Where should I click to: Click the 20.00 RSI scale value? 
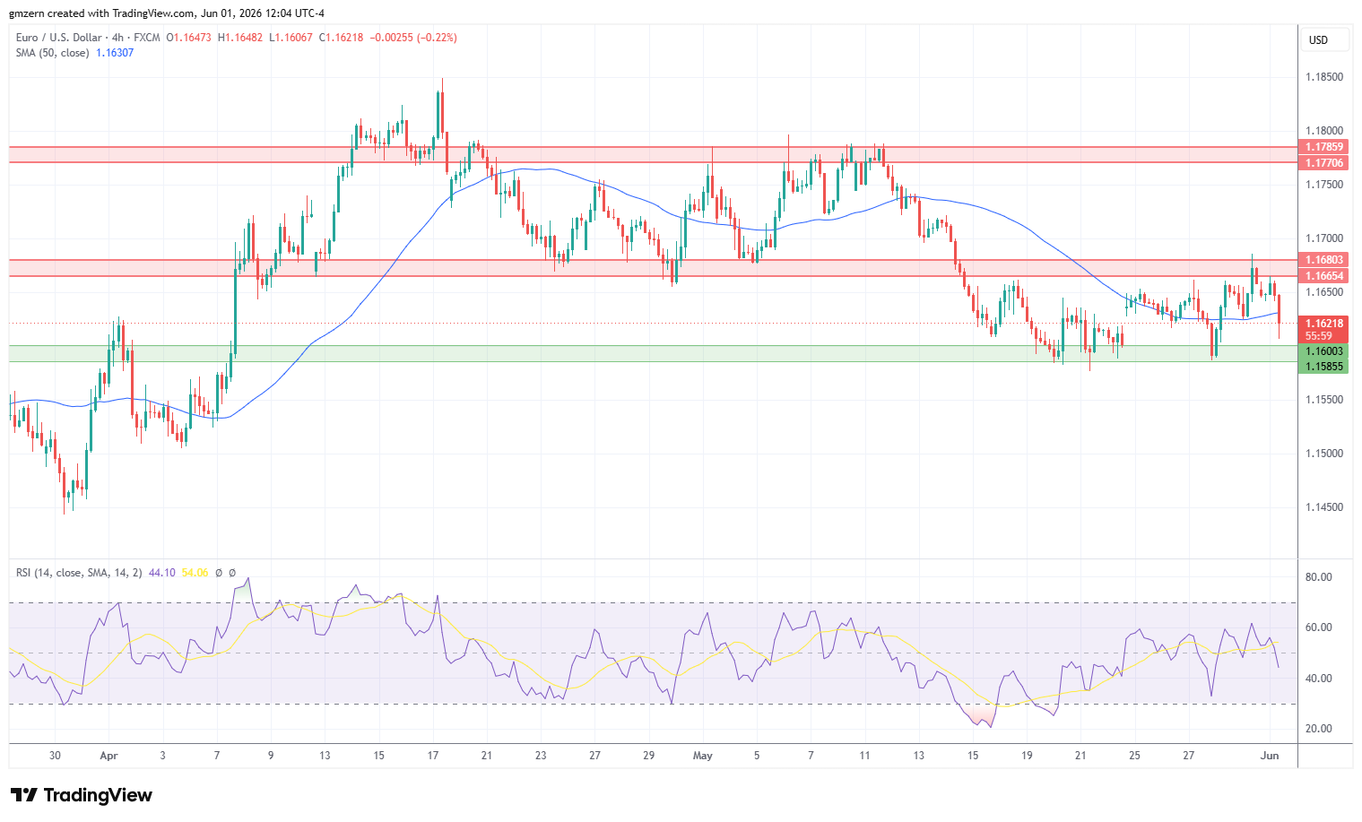[x=1319, y=729]
